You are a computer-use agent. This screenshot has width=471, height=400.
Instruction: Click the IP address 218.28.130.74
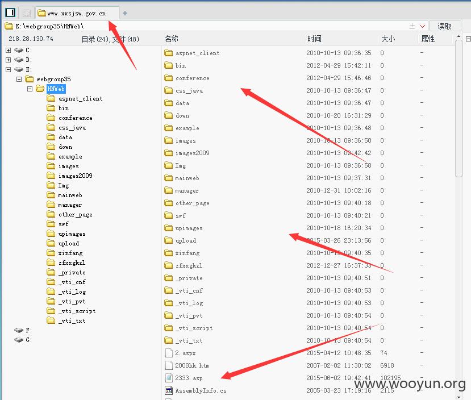(31, 39)
